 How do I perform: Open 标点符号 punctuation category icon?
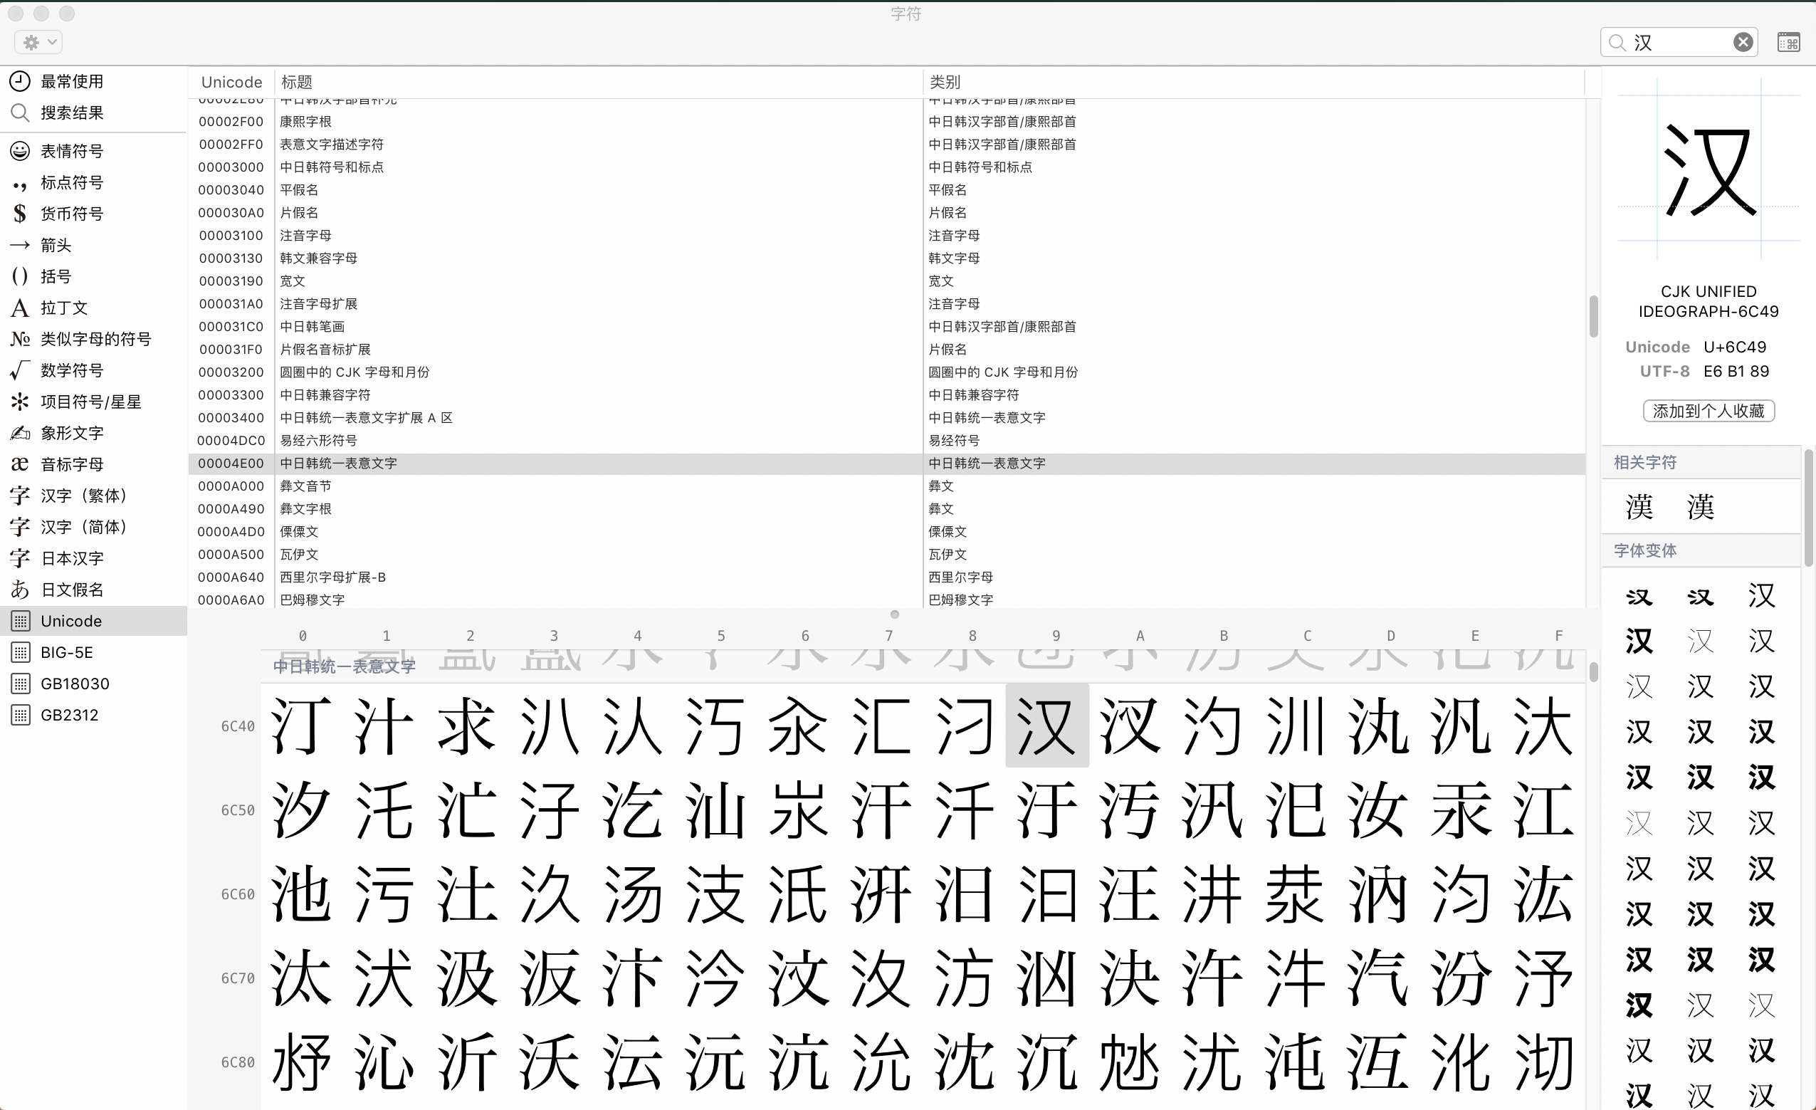coord(20,183)
